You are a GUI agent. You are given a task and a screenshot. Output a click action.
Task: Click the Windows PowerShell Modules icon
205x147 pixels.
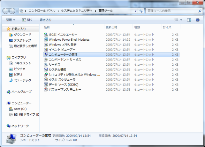[x=46, y=40]
